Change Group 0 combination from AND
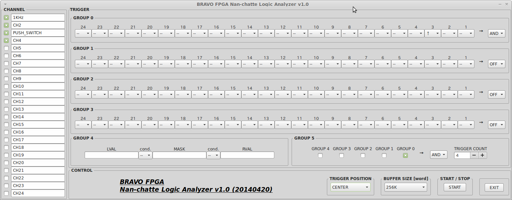This screenshot has width=512, height=200. 496,33
